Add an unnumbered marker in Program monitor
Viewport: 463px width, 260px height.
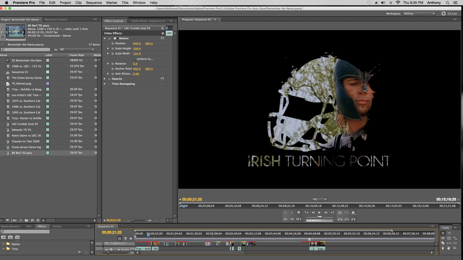(299, 212)
